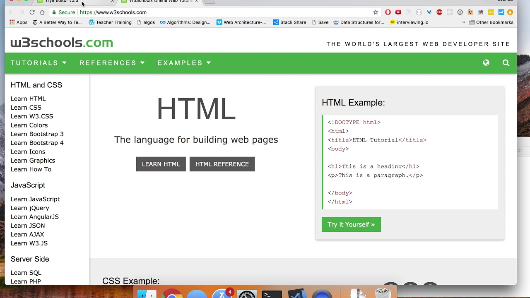This screenshot has height=298, width=530.
Task: Open Learn SQL in the sidebar
Action: click(26, 273)
